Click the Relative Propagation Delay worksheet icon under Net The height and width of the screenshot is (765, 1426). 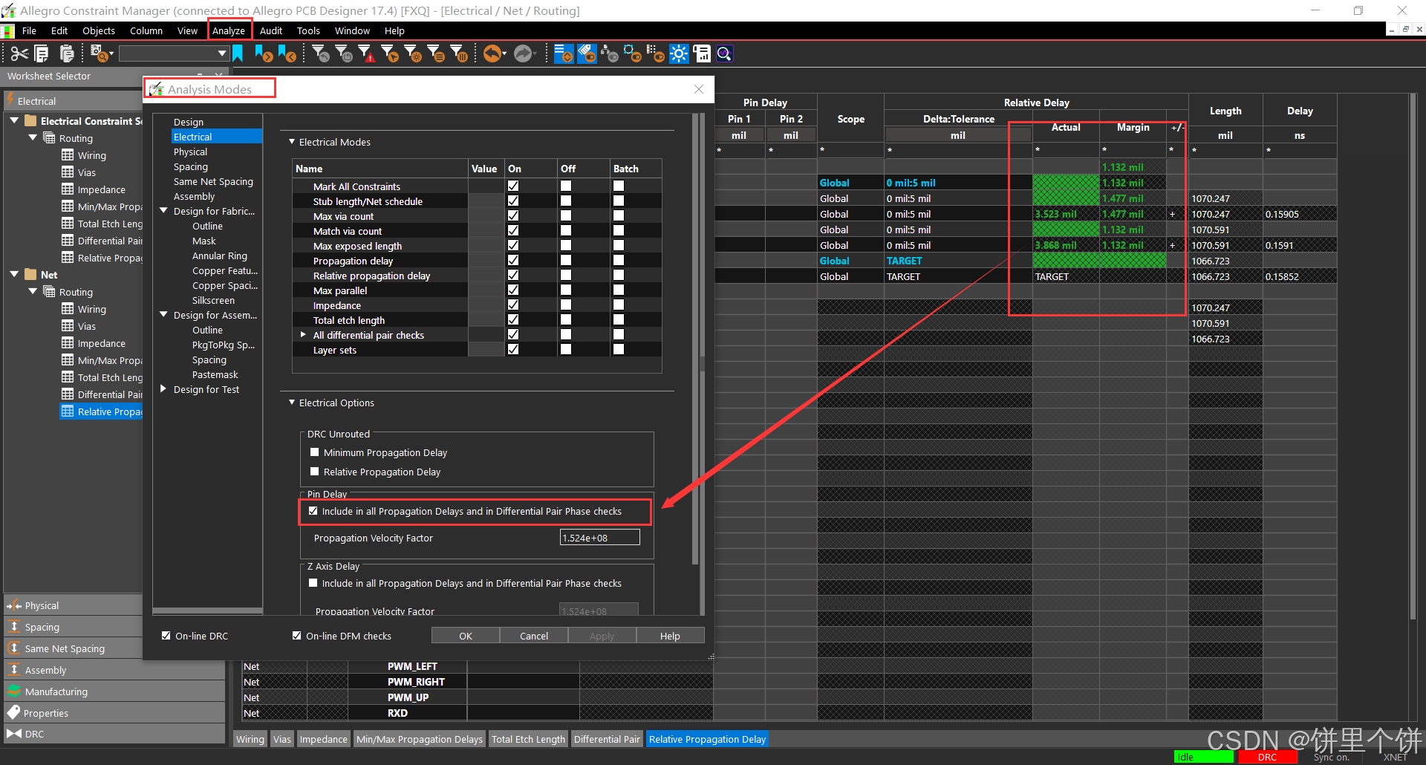[68, 411]
